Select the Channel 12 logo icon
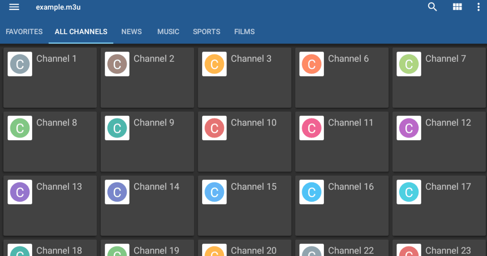 [x=409, y=128]
